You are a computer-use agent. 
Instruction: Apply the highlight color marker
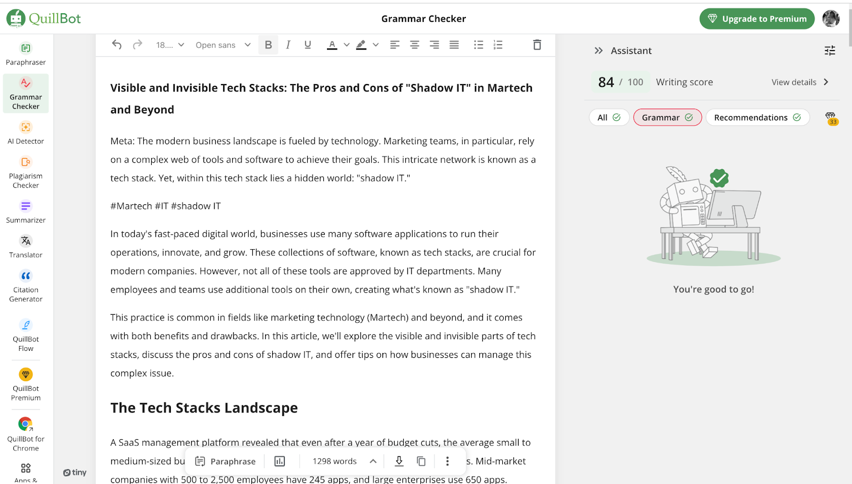click(361, 45)
